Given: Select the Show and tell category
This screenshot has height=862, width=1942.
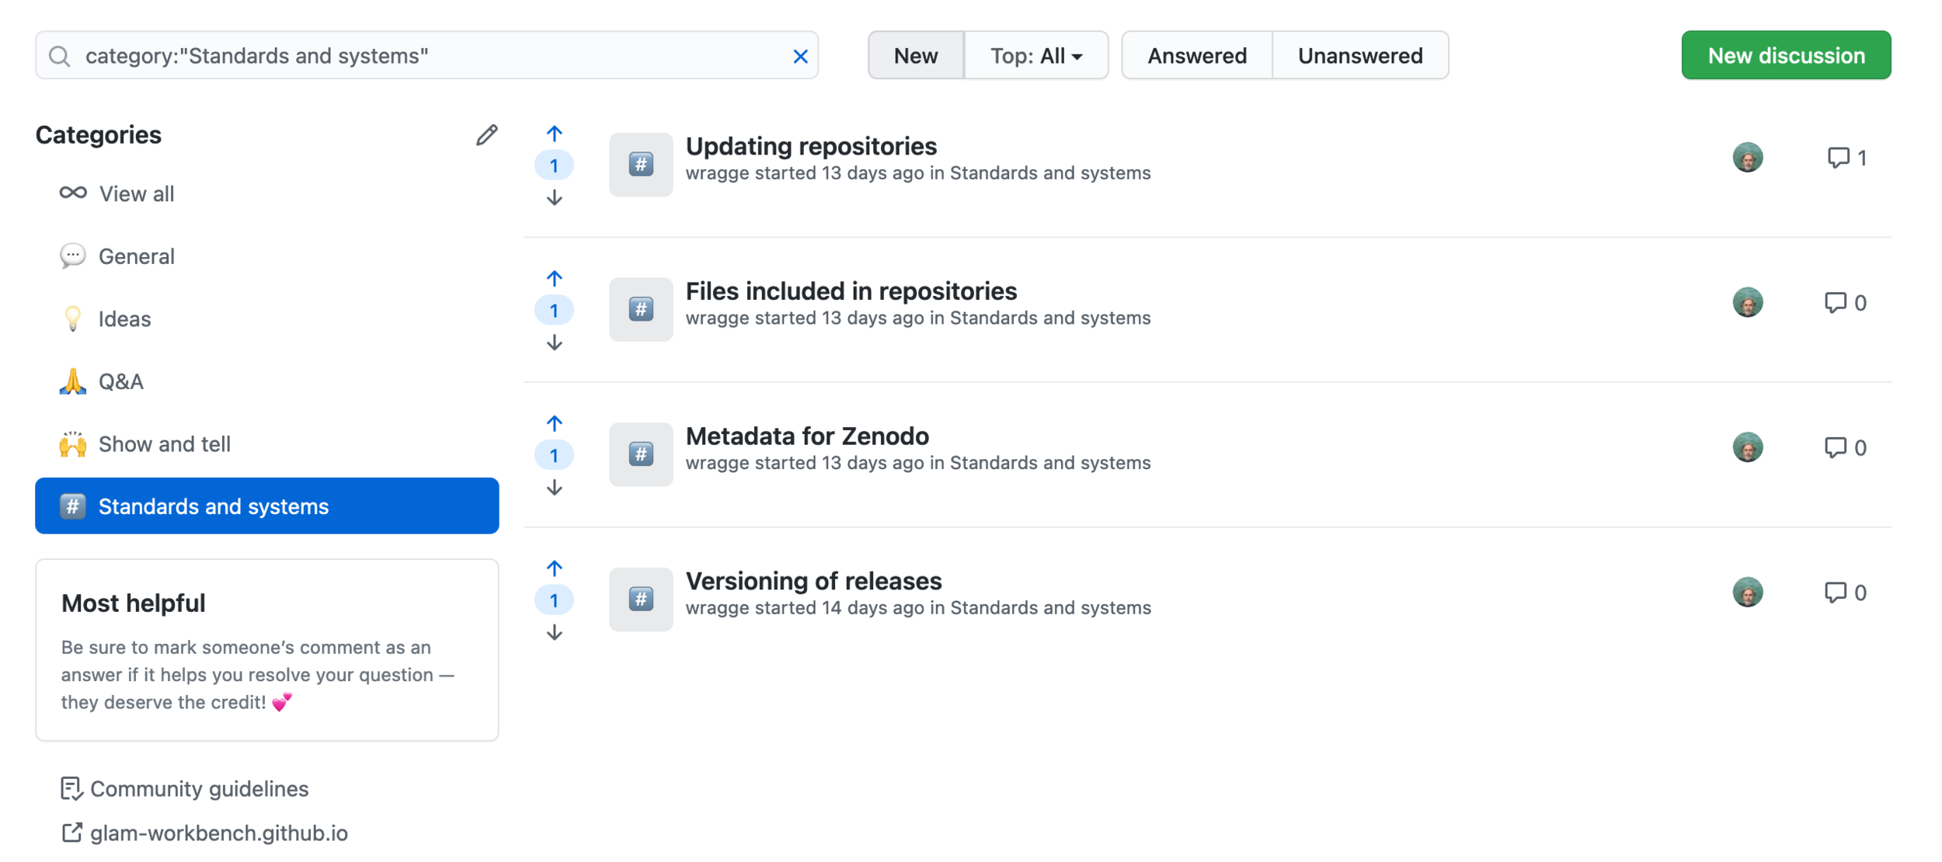Looking at the screenshot, I should click(x=164, y=444).
